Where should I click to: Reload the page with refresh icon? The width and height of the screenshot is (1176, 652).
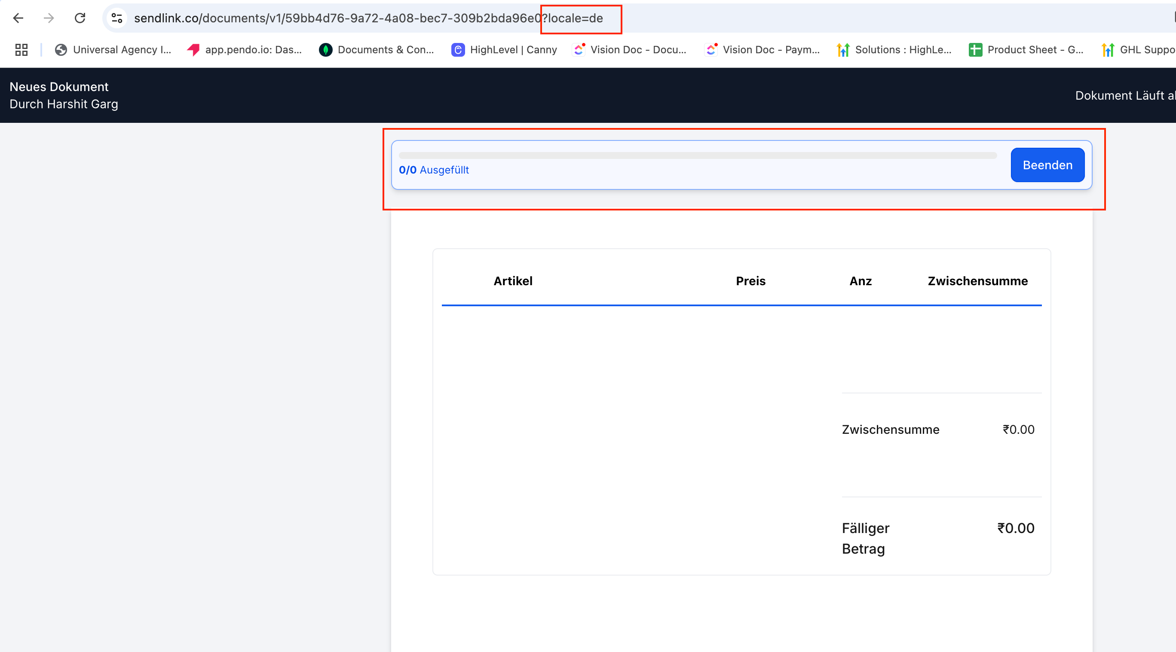tap(80, 18)
